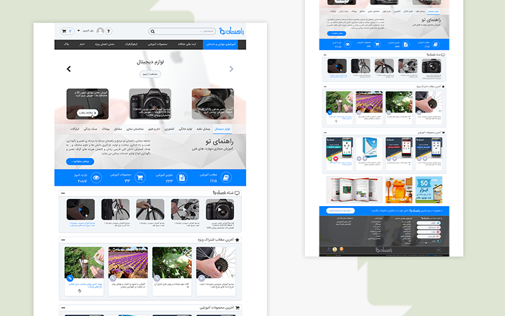Click the blue بیشتر بخوانید button in large preview

pos(80,161)
